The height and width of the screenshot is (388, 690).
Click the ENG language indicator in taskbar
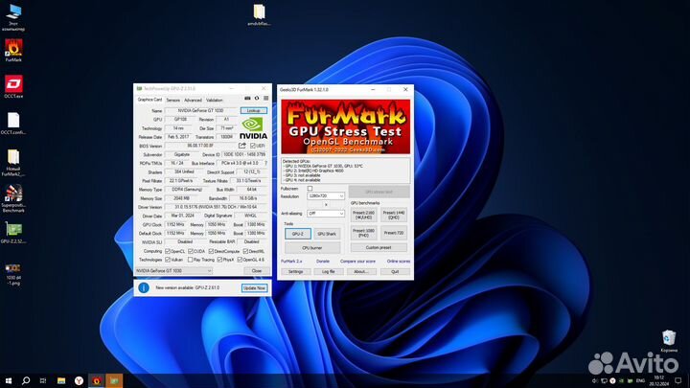640,380
